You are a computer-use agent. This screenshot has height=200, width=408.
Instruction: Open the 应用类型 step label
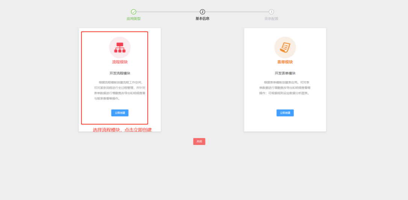point(133,19)
